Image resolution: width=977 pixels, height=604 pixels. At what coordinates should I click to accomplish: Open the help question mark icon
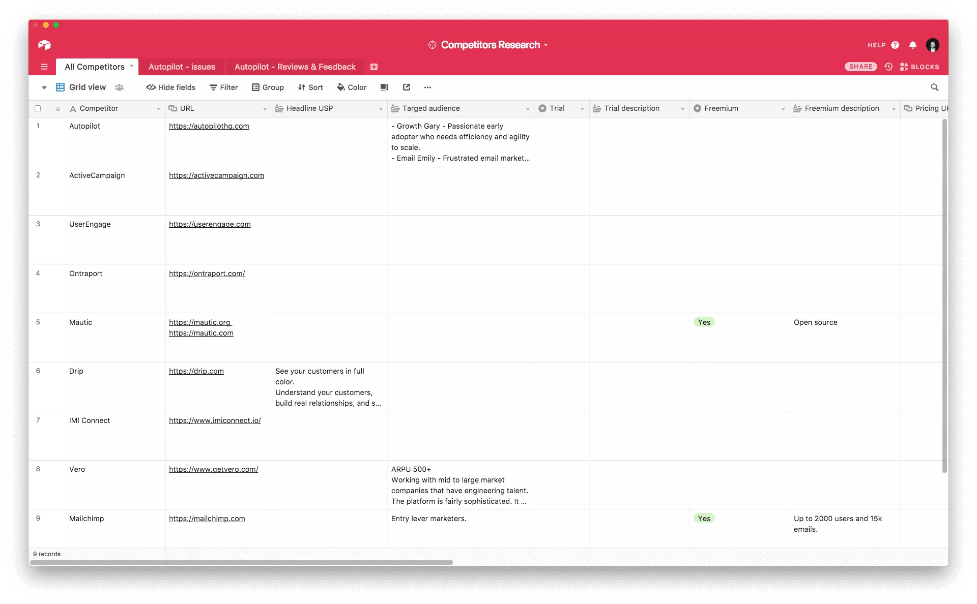point(895,45)
